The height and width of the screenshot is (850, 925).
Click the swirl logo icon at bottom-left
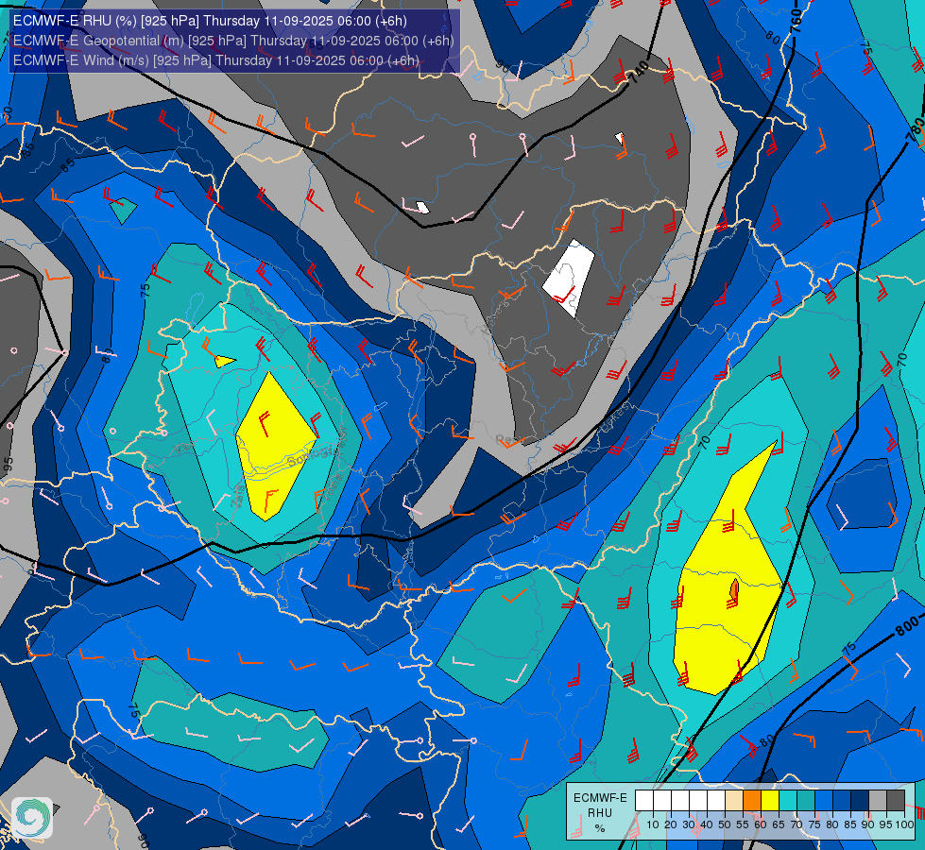click(32, 817)
